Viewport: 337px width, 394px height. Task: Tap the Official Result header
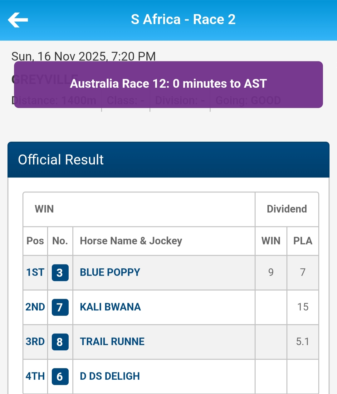pos(61,160)
